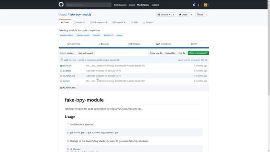Go to Issues in top navigation
The image size is (270, 152).
point(132,5)
